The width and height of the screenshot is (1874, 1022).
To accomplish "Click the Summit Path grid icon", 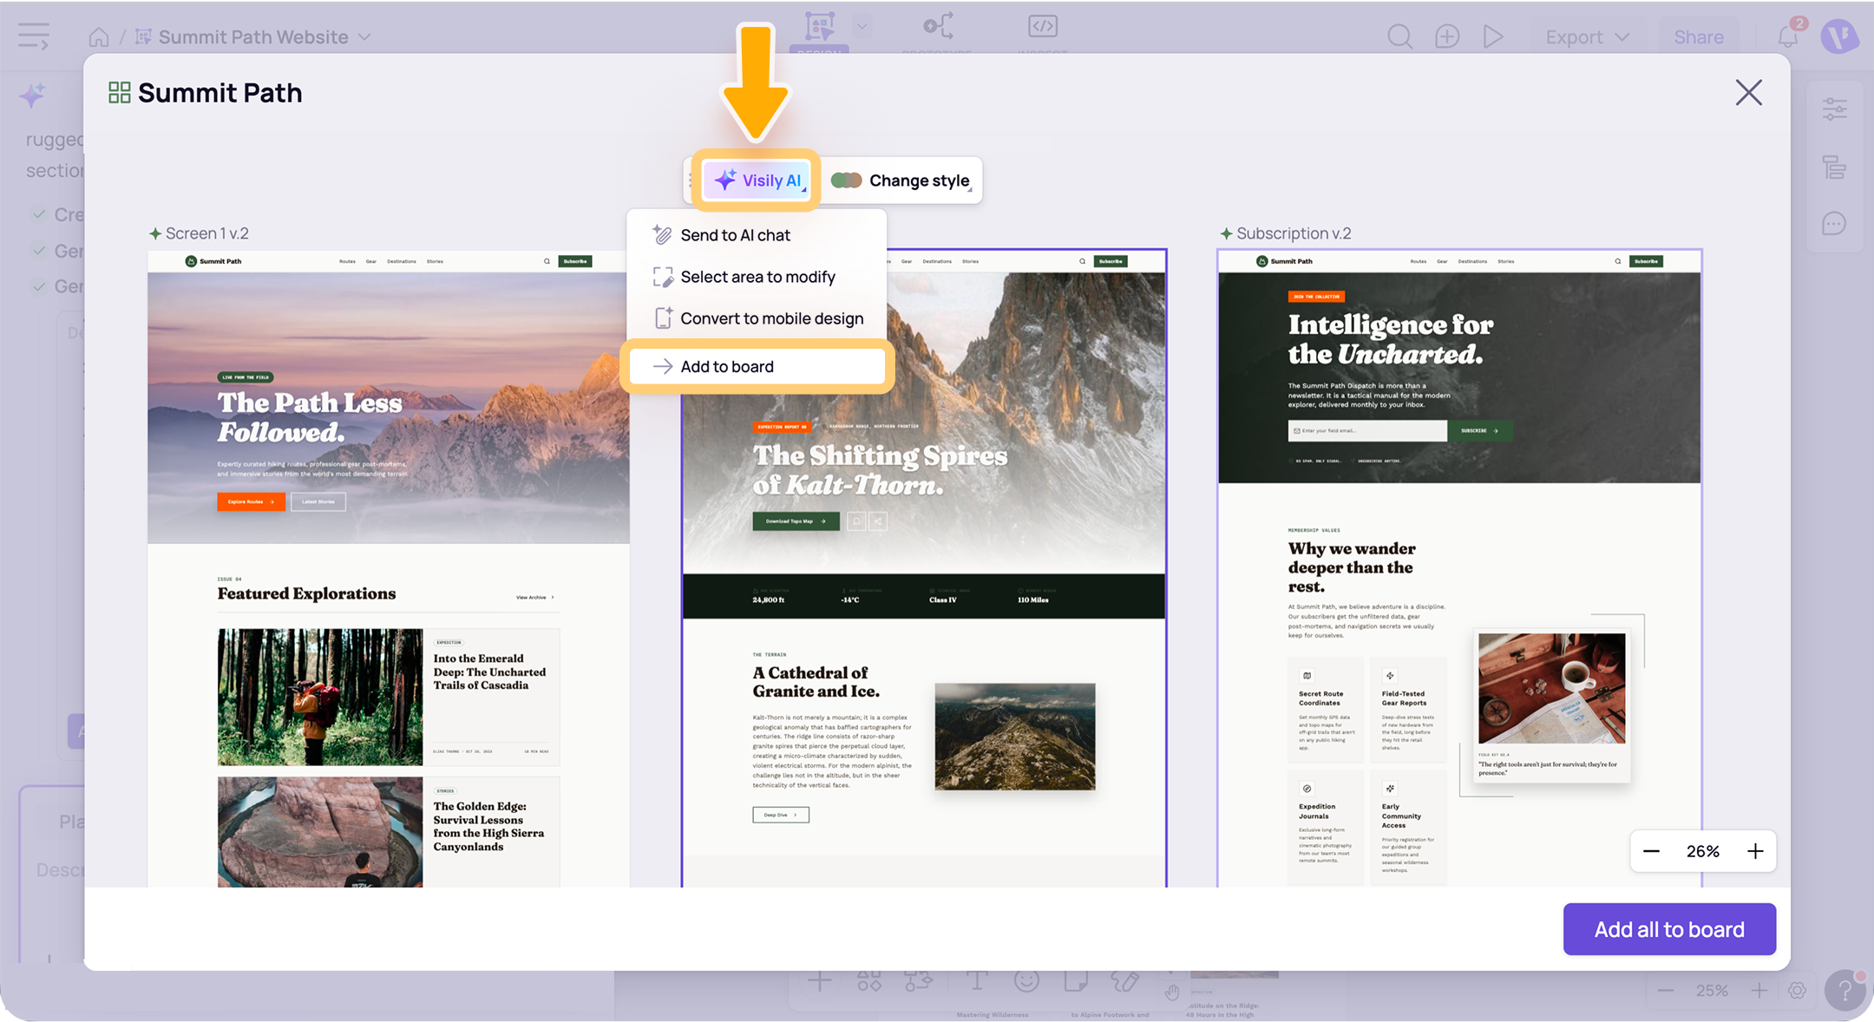I will 120,93.
